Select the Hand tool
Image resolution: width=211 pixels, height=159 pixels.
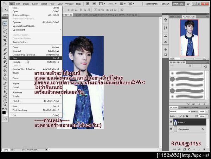click(5, 101)
